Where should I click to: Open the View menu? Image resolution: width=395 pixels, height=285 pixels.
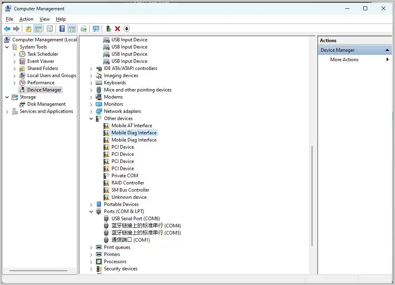pyautogui.click(x=44, y=19)
